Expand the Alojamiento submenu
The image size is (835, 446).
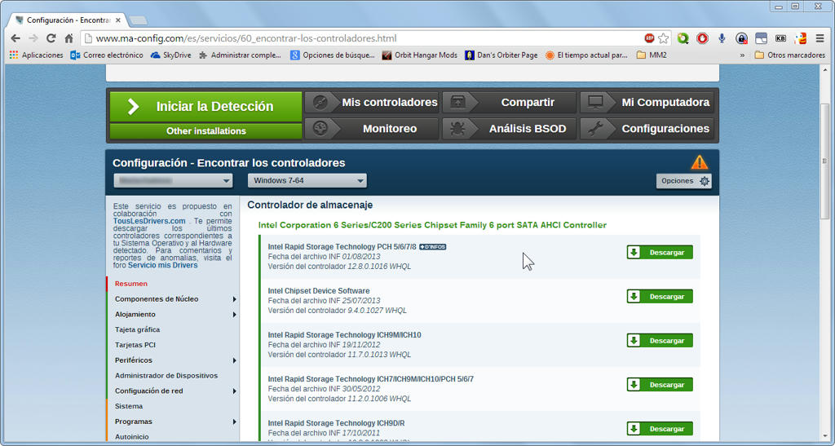tap(234, 315)
